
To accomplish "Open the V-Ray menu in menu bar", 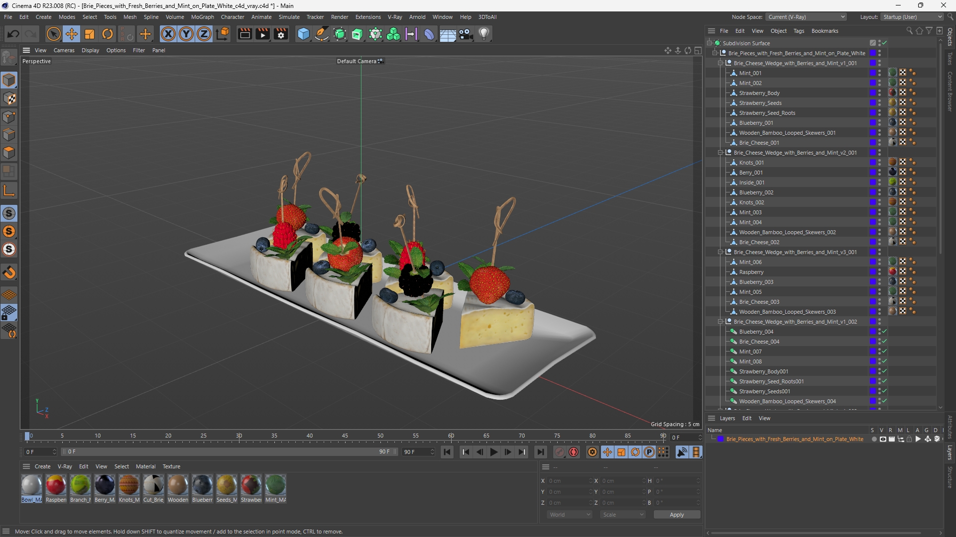I will point(395,17).
